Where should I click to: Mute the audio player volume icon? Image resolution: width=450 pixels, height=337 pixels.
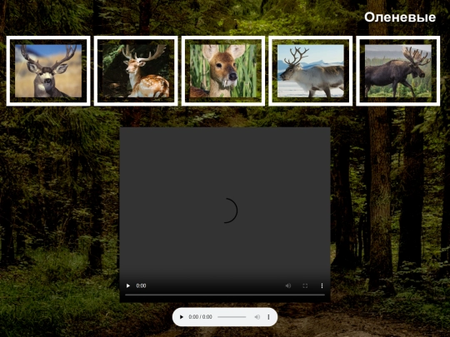257,317
